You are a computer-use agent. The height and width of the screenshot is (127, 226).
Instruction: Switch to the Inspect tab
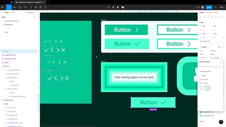216,13
